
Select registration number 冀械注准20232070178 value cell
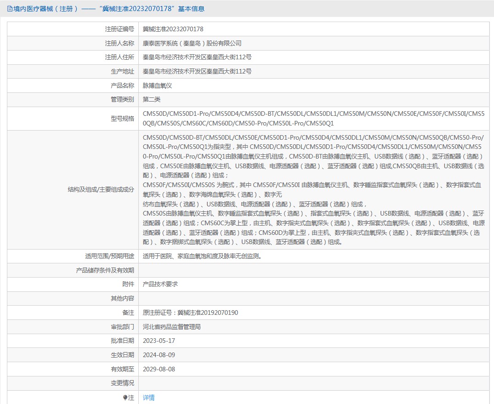coord(173,29)
